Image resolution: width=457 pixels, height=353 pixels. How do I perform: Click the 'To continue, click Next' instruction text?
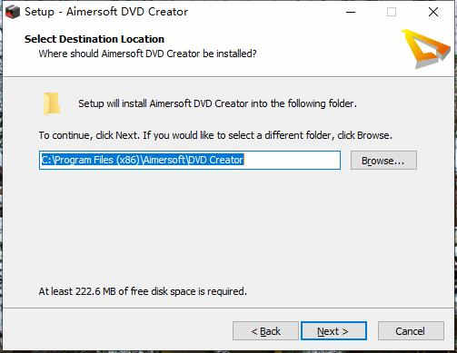(x=215, y=135)
